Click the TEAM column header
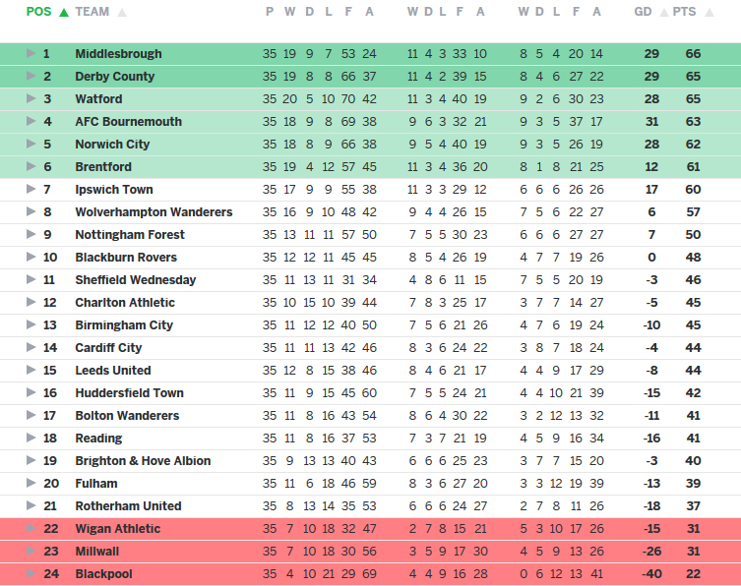 (x=92, y=12)
